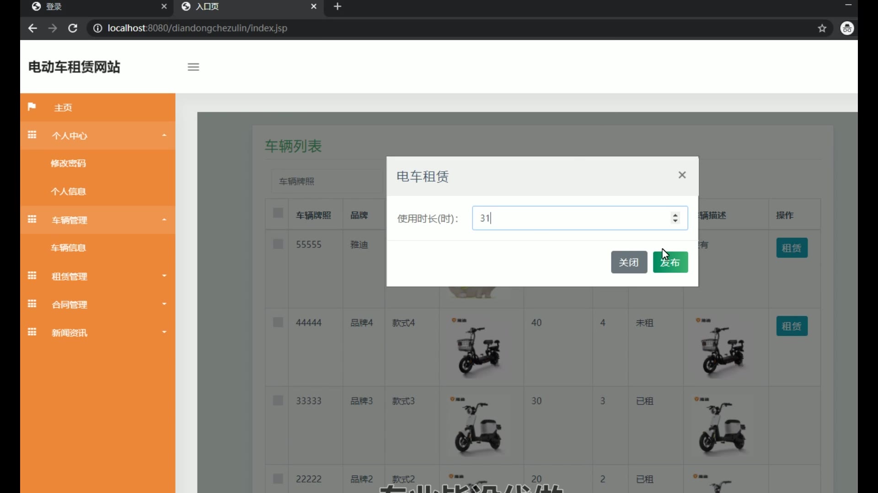Click the 车辆列表 heading
Image resolution: width=878 pixels, height=493 pixels.
point(293,146)
